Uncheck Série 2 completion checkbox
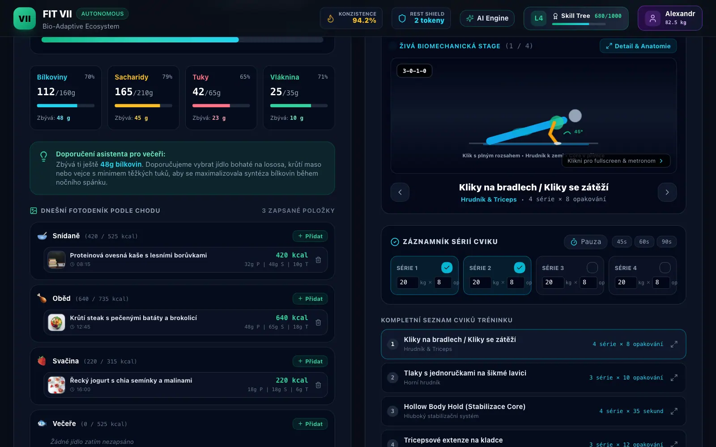The image size is (716, 447). [520, 267]
